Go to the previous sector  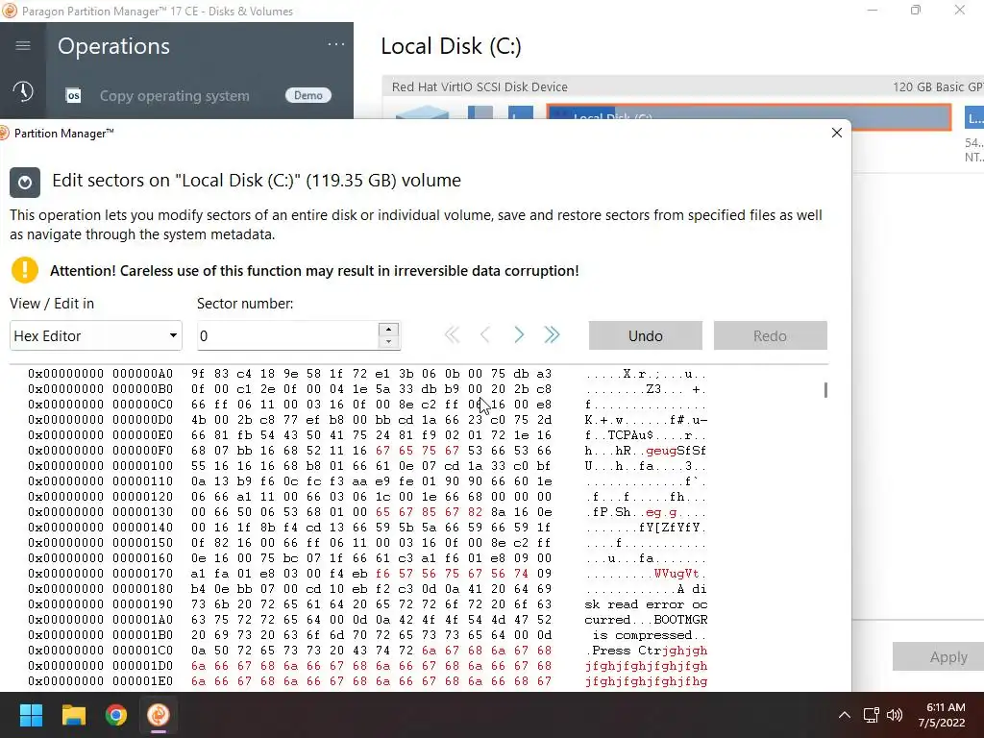(484, 335)
